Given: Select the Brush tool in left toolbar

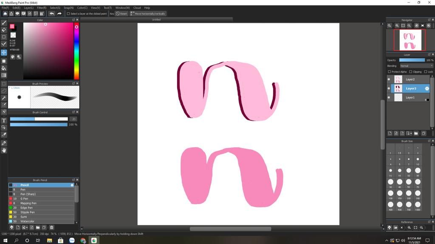Looking at the screenshot, I should point(4,23).
